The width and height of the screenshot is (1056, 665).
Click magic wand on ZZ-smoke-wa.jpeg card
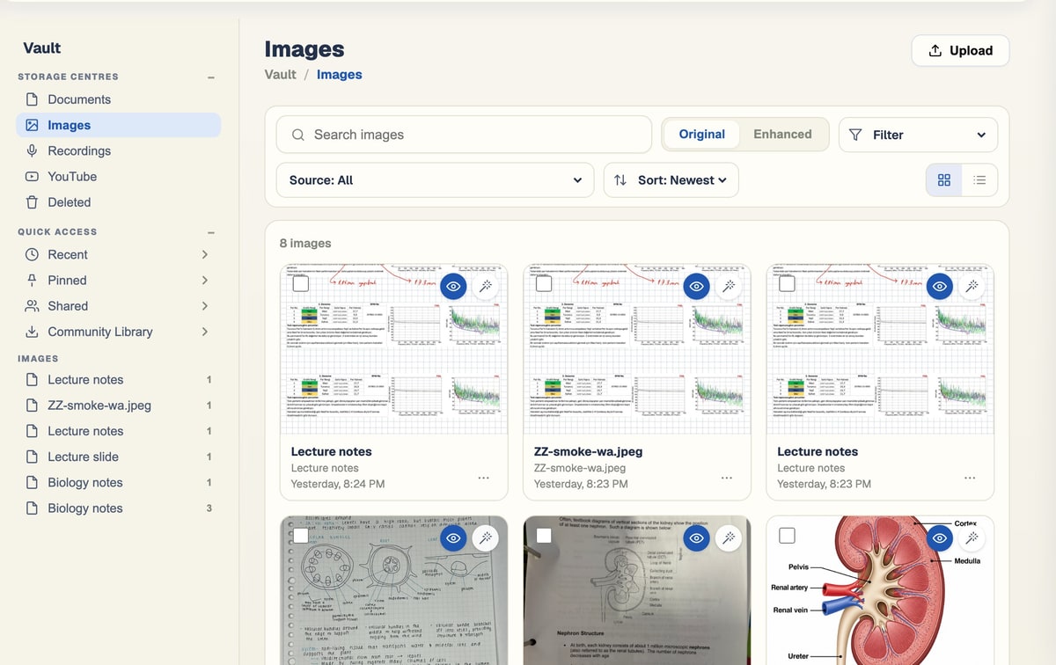(728, 286)
